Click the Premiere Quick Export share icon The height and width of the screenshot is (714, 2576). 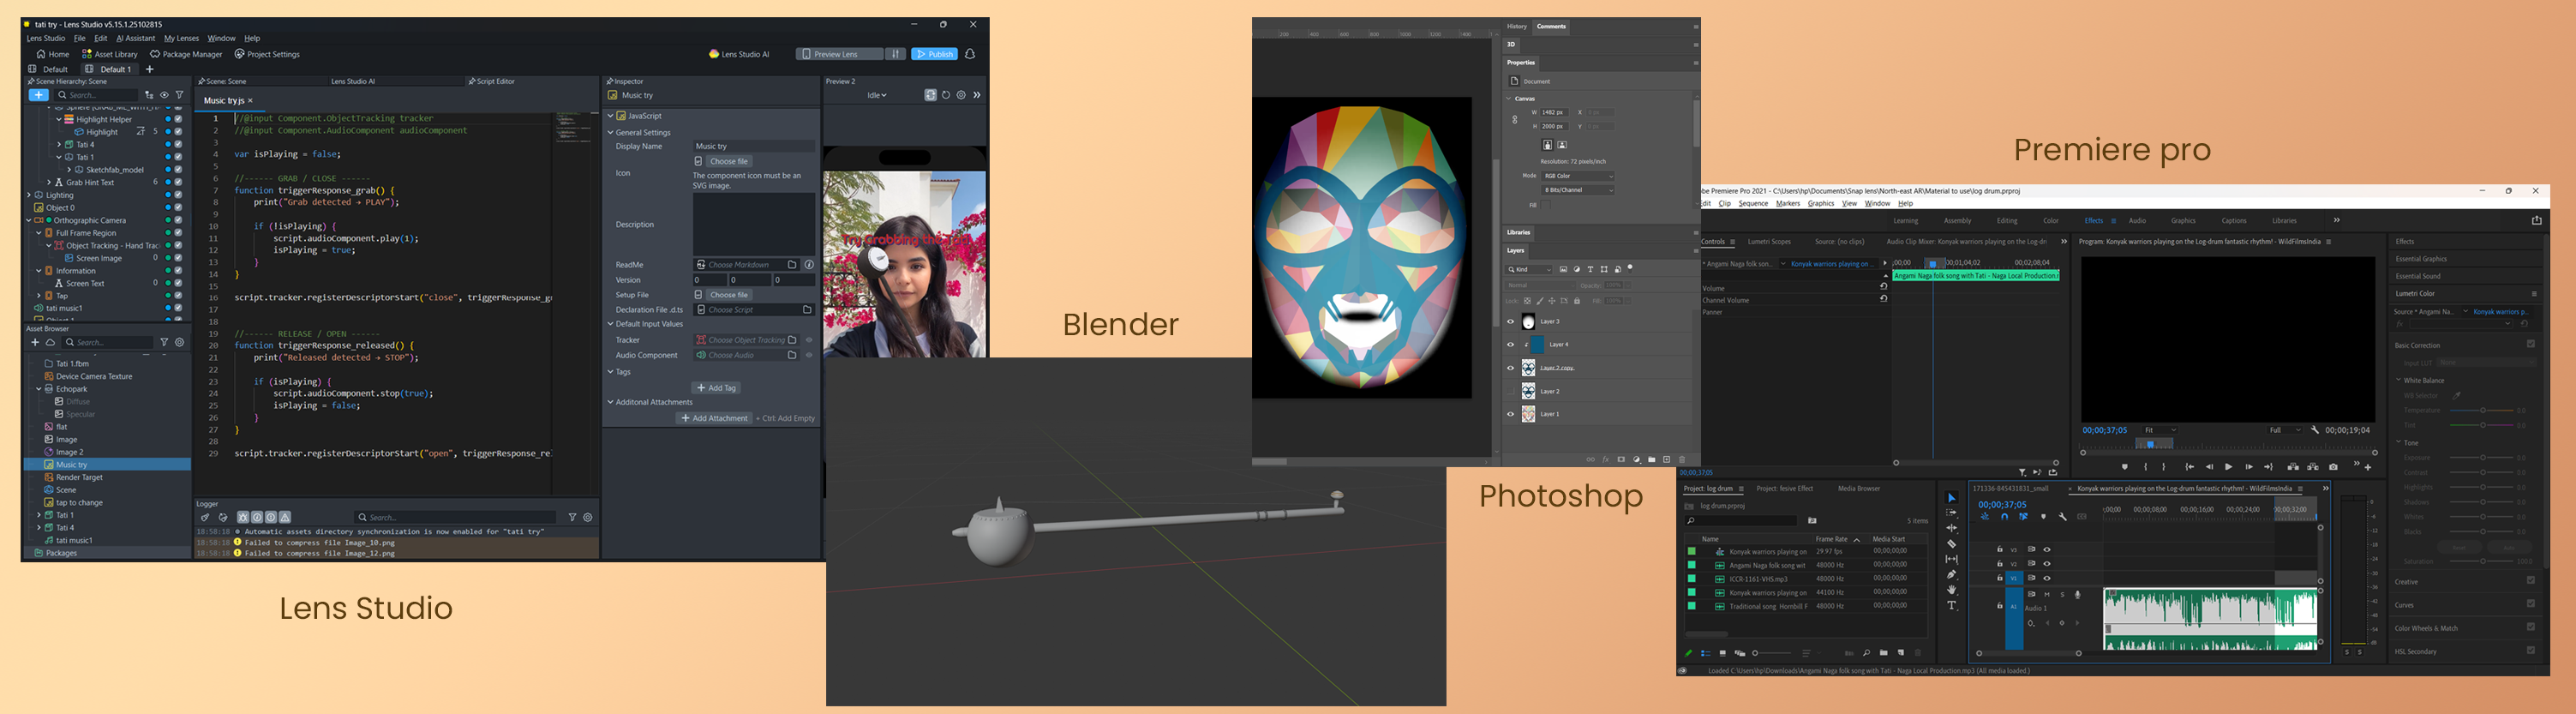coord(2536,220)
